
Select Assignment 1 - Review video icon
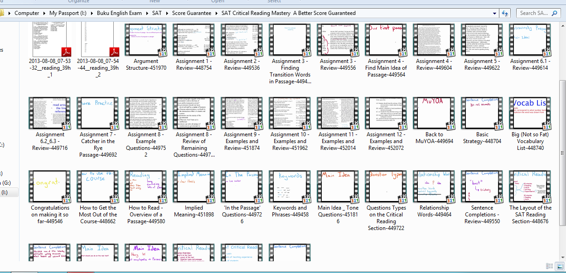click(194, 40)
